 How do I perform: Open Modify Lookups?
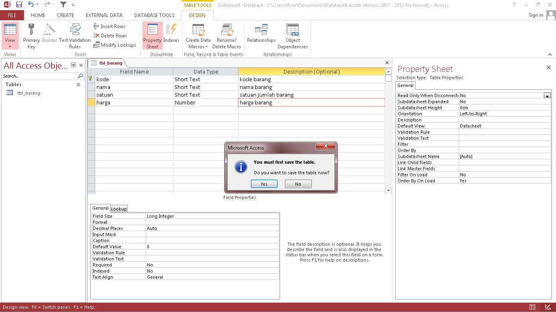click(x=114, y=45)
